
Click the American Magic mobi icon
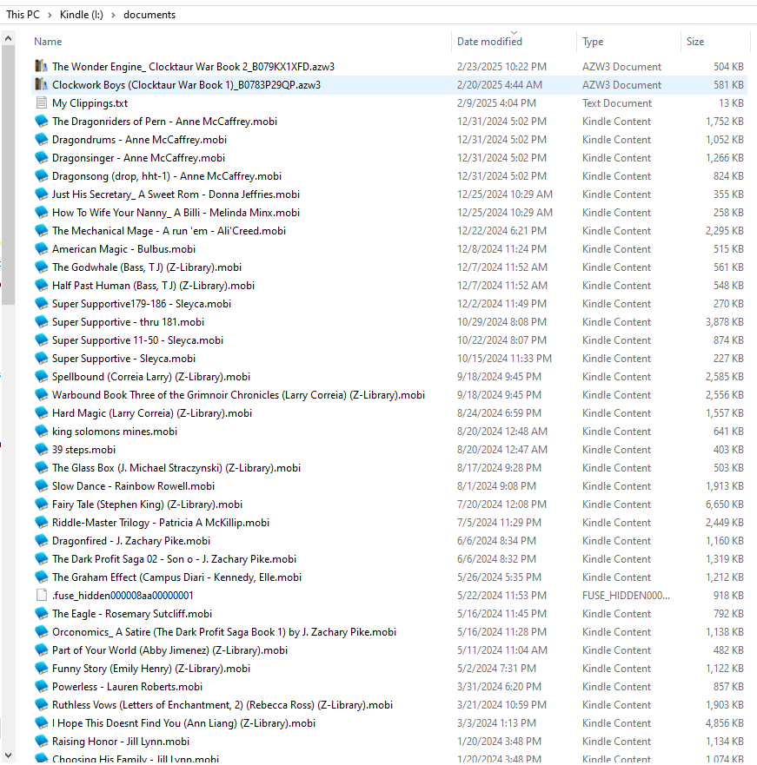(x=42, y=249)
